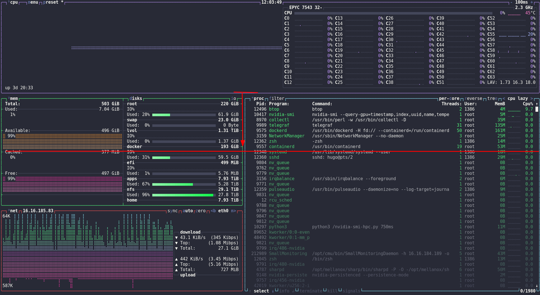The width and height of the screenshot is (540, 295).
Task: Open the btop main menu
Action: tap(33, 2)
